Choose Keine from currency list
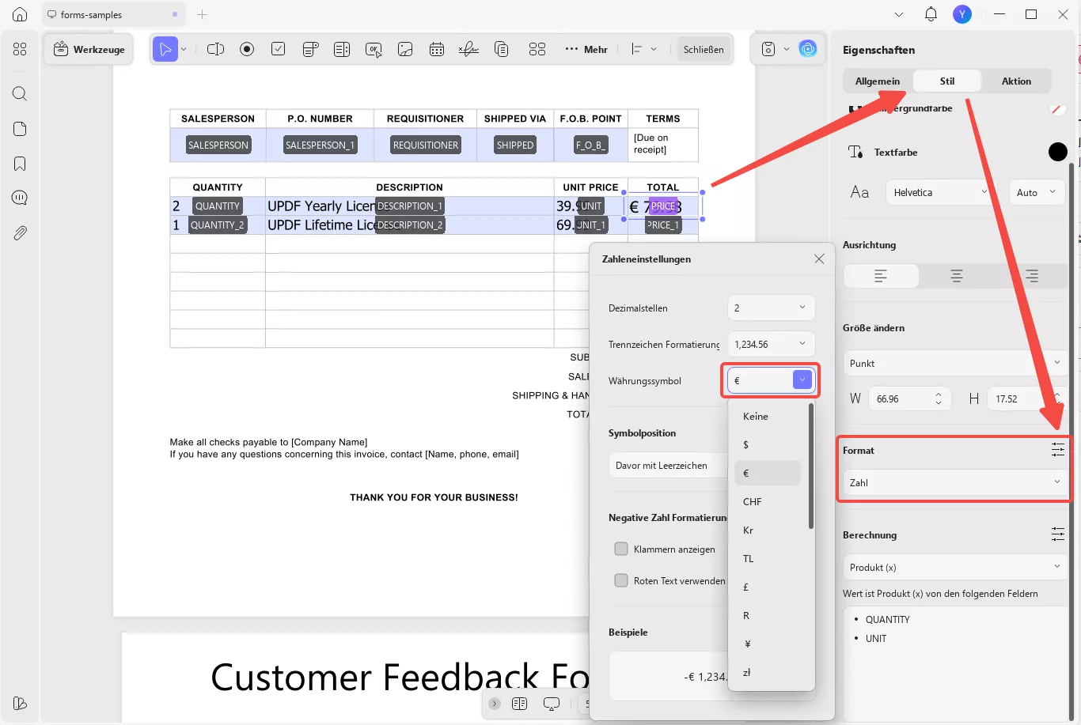The width and height of the screenshot is (1081, 725). pyautogui.click(x=768, y=416)
